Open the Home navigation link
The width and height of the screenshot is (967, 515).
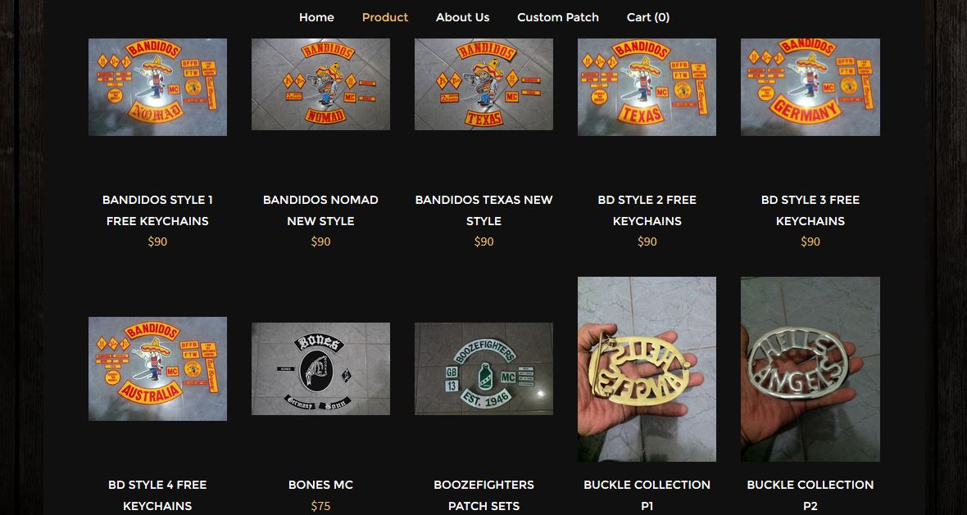(316, 17)
